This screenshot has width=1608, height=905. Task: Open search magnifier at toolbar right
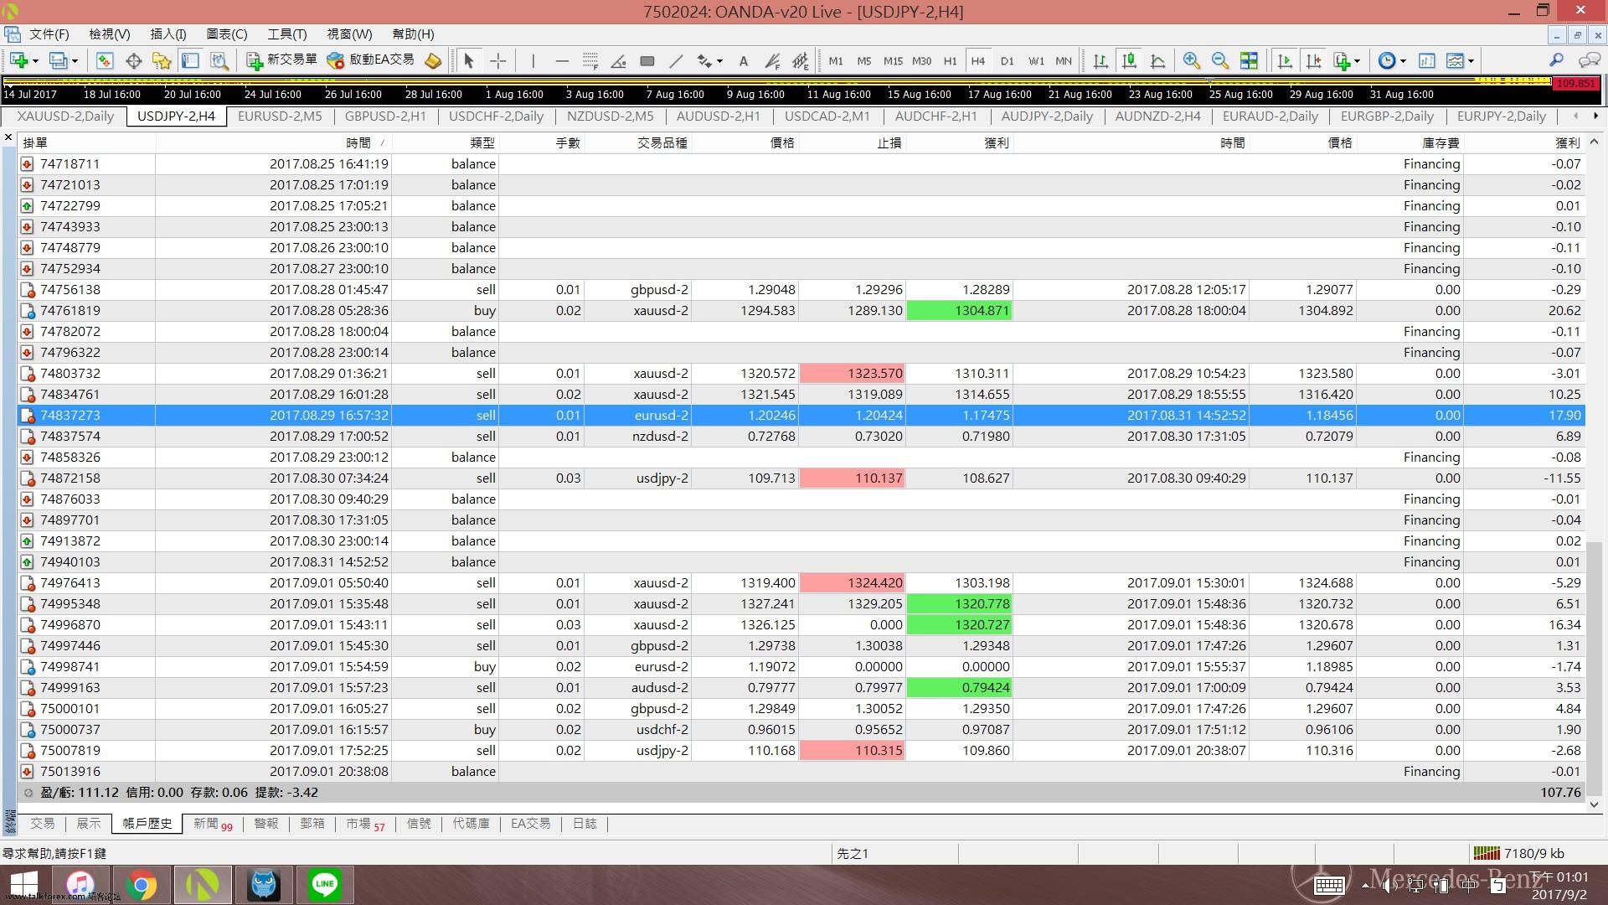pyautogui.click(x=1556, y=60)
